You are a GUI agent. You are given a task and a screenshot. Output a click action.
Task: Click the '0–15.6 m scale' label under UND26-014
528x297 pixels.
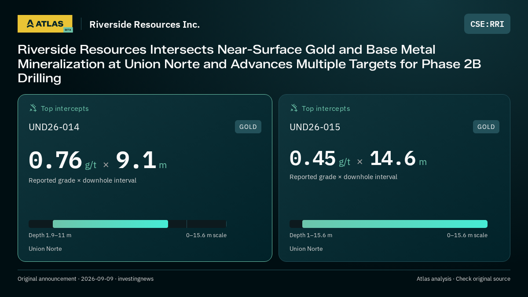tap(206, 235)
